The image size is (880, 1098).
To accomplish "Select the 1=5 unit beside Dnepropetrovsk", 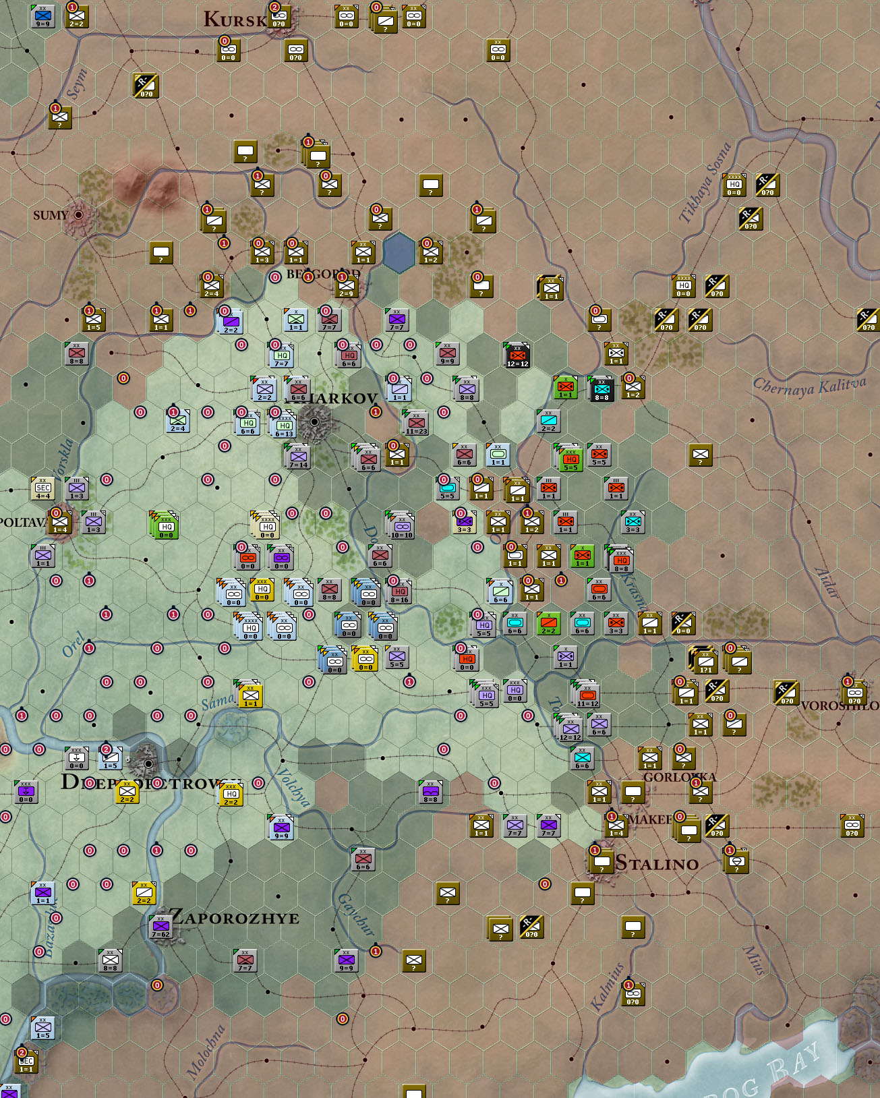I will (110, 757).
